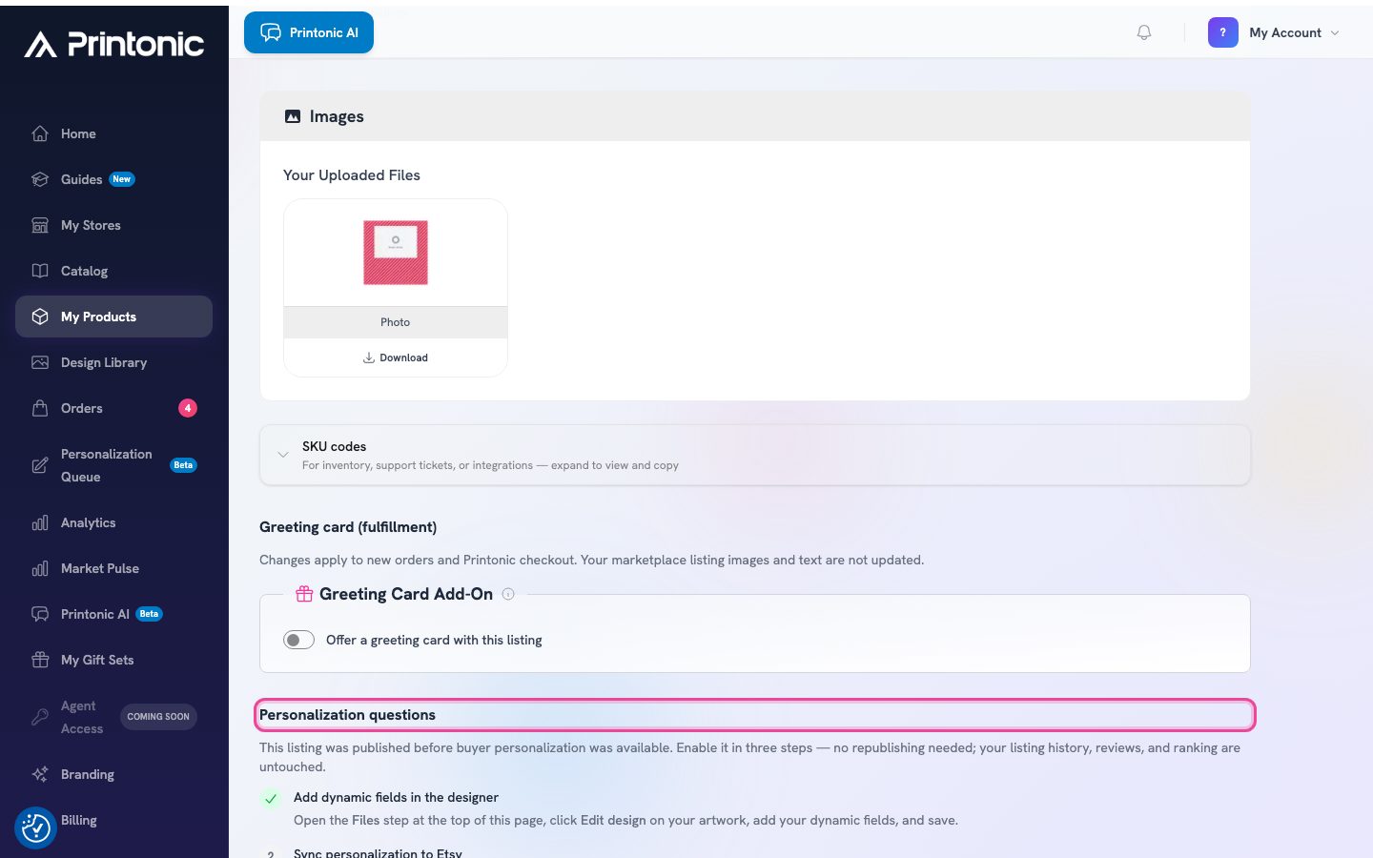Image resolution: width=1373 pixels, height=858 pixels.
Task: Click the green checkmark for dynamic fields step
Action: pyautogui.click(x=271, y=799)
